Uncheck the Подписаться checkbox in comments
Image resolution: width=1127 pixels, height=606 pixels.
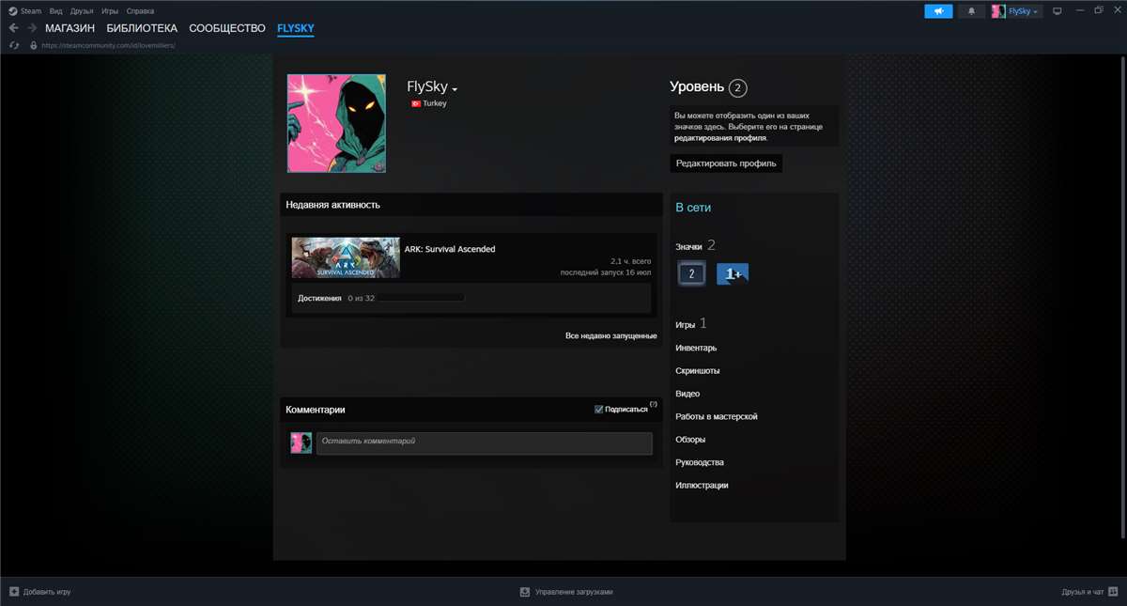click(x=598, y=408)
